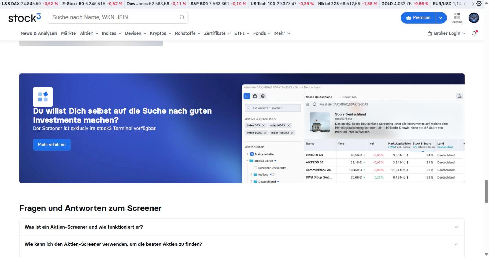Screen dimensions: 489x257
Task: Click the ticker bar left arrow
Action: pos(465,4)
